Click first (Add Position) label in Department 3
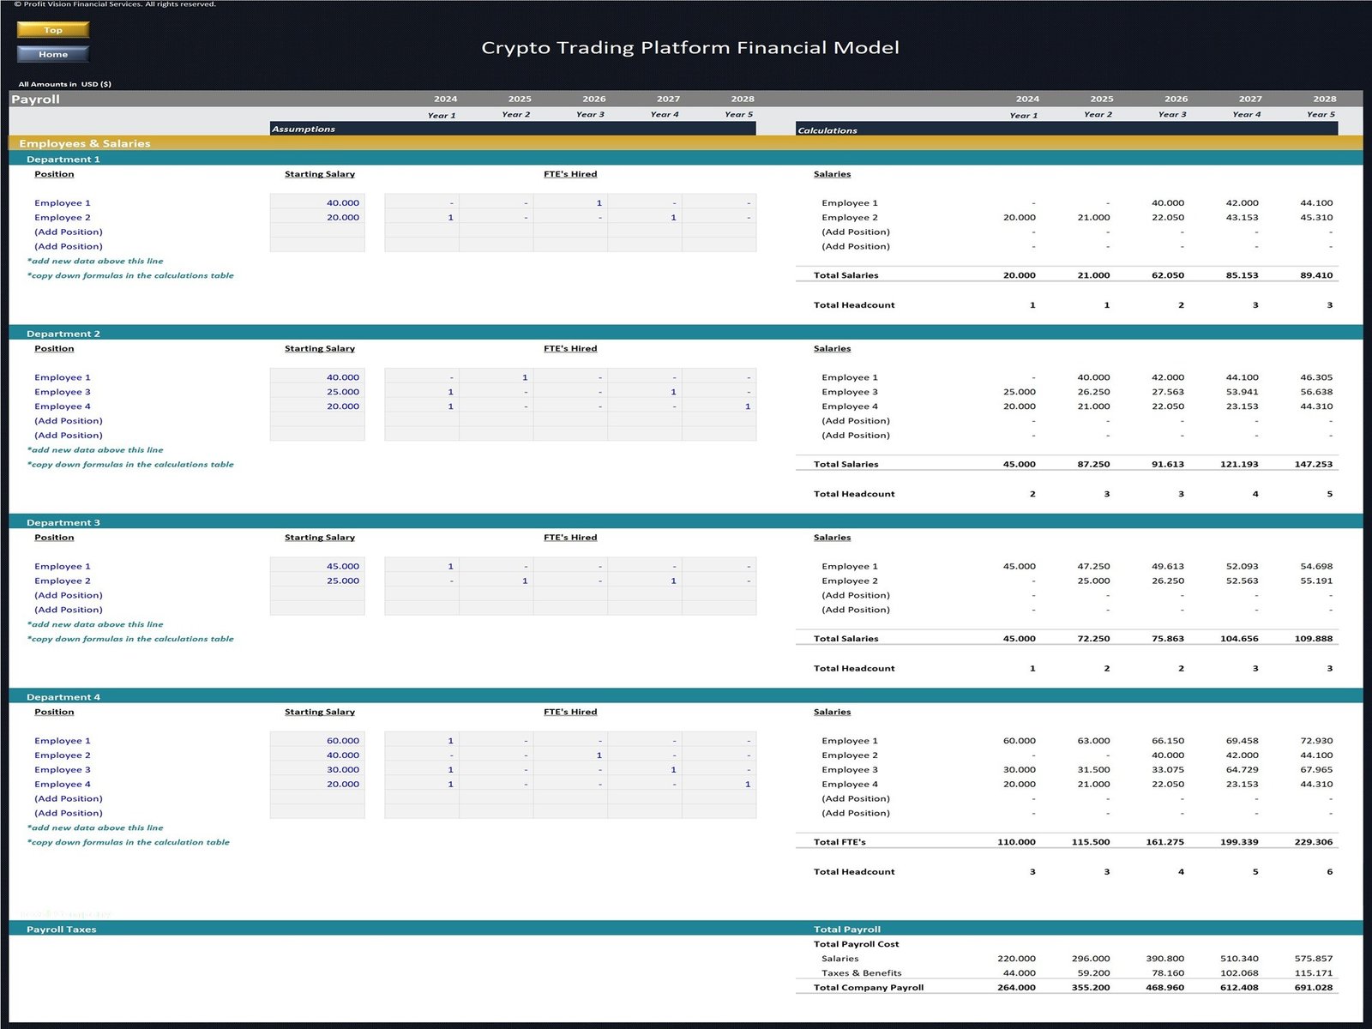The image size is (1372, 1029). [69, 595]
